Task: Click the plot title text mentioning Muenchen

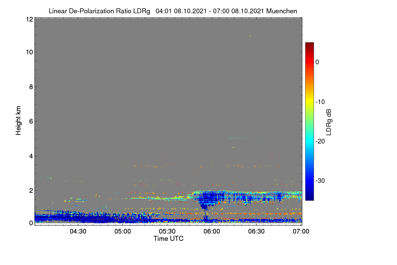Action: tap(173, 11)
